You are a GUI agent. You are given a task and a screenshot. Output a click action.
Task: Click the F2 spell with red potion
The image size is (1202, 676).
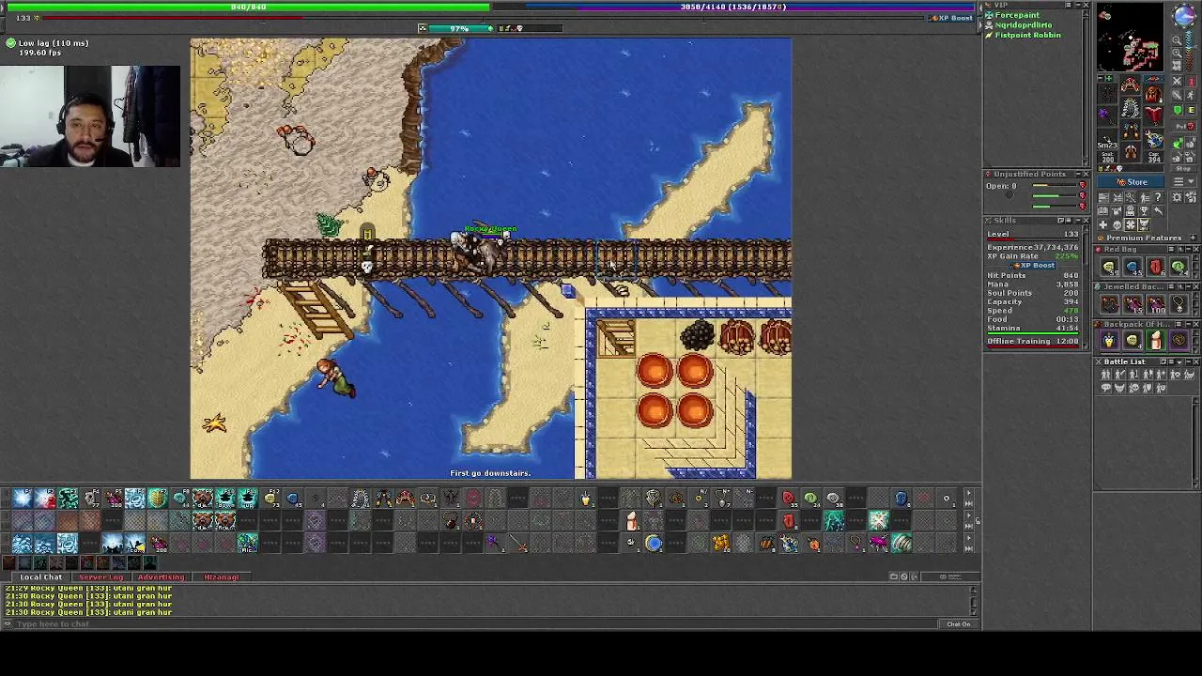[45, 499]
